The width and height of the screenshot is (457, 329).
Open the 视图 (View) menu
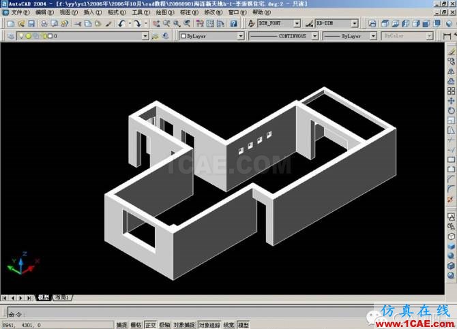69,12
